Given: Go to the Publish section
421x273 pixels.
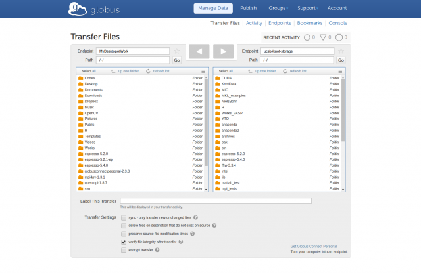Looking at the screenshot, I should click(x=249, y=8).
